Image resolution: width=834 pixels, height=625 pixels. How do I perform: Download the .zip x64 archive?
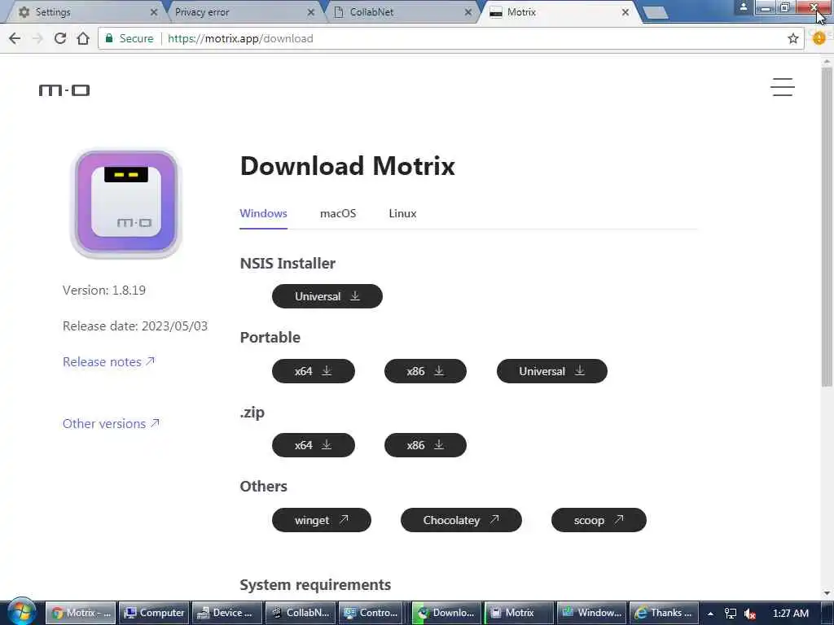pyautogui.click(x=314, y=445)
